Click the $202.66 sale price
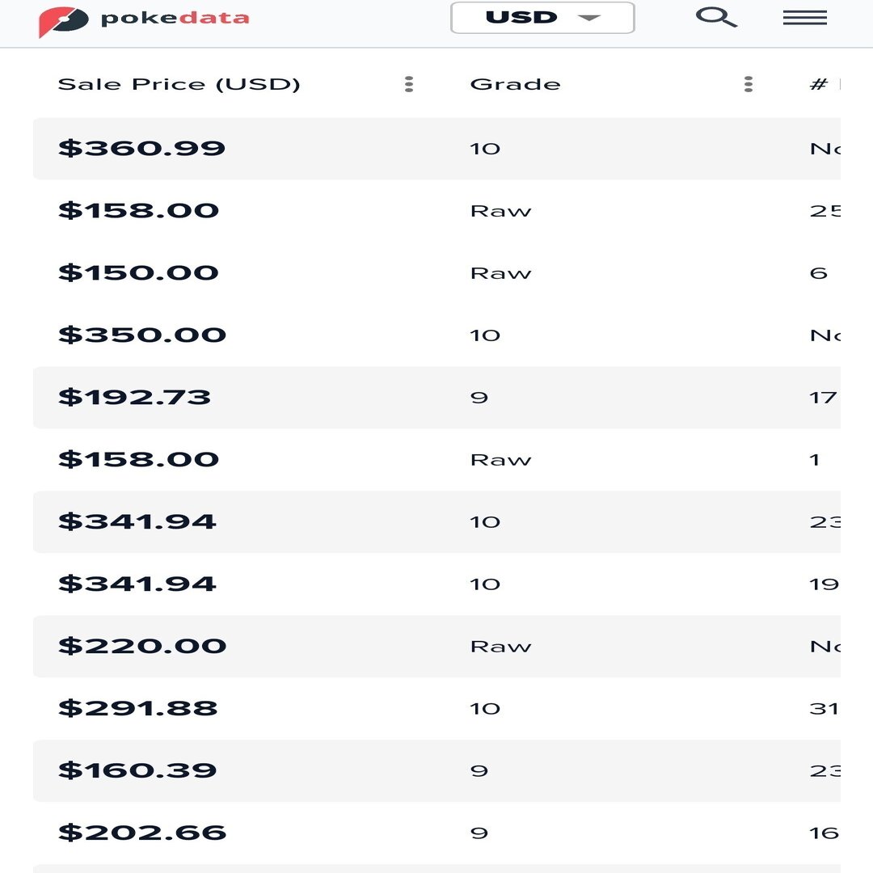The height and width of the screenshot is (873, 873). point(142,833)
